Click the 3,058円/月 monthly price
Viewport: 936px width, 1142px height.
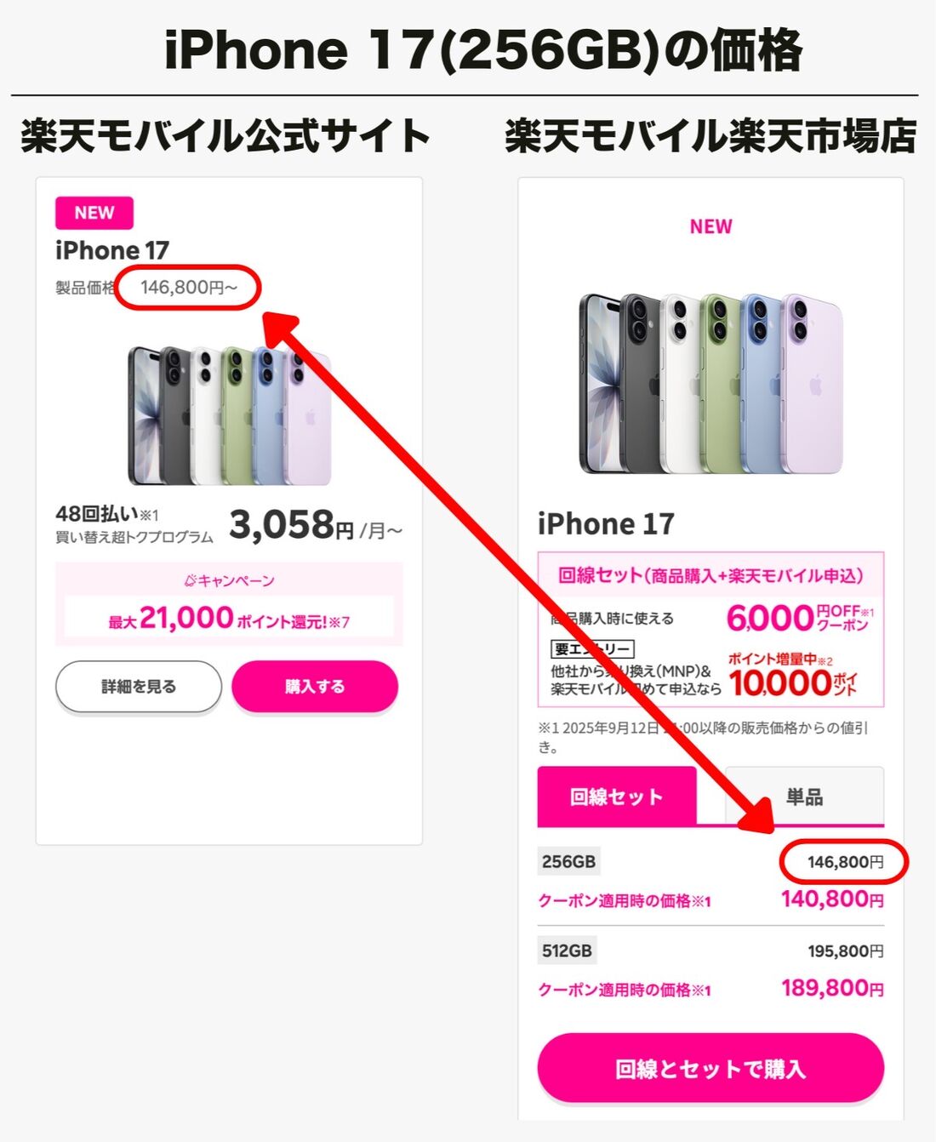316,525
